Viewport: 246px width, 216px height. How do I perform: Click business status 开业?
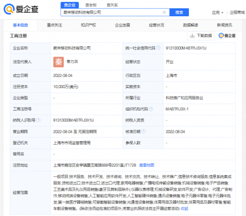170,62
